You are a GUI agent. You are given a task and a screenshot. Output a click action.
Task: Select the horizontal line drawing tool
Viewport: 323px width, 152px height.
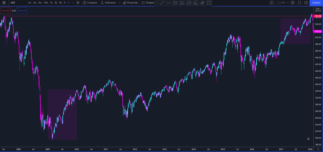pyautogui.click(x=169, y=3)
